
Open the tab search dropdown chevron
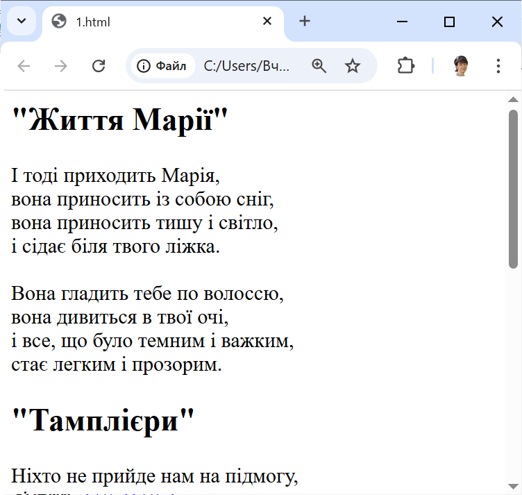tap(21, 21)
